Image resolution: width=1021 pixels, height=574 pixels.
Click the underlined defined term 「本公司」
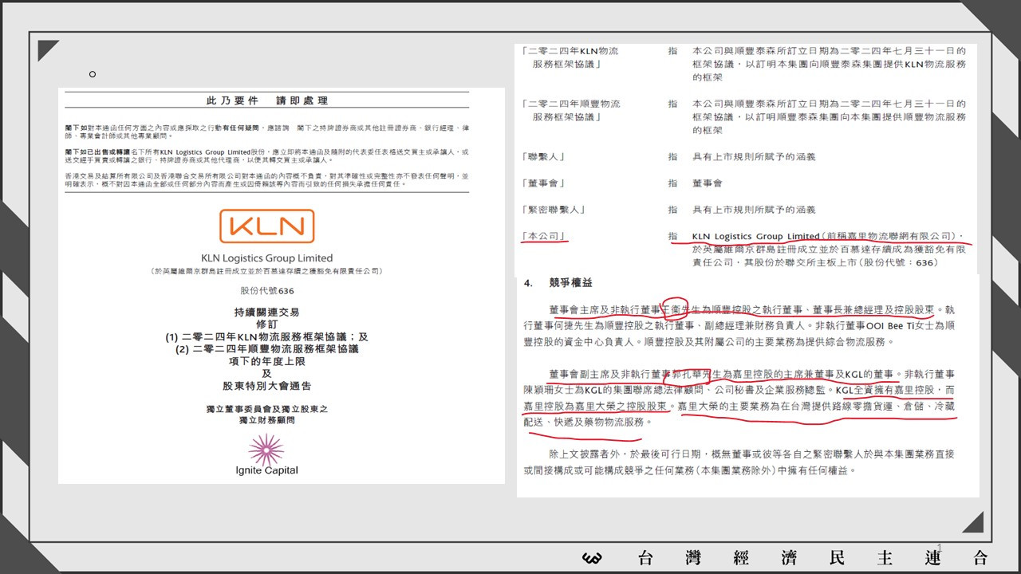pos(545,236)
